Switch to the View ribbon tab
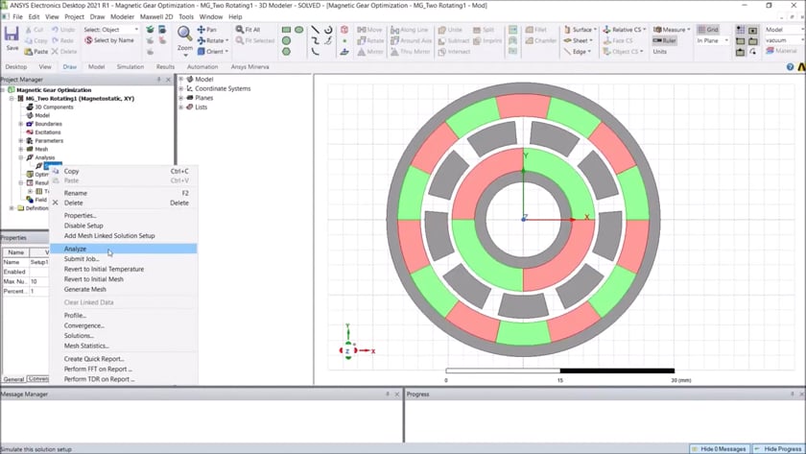This screenshot has width=806, height=454. click(45, 67)
